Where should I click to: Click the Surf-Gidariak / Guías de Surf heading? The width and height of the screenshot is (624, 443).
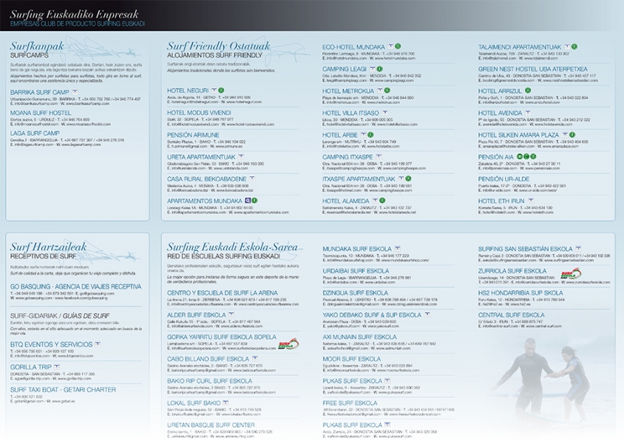click(60, 316)
